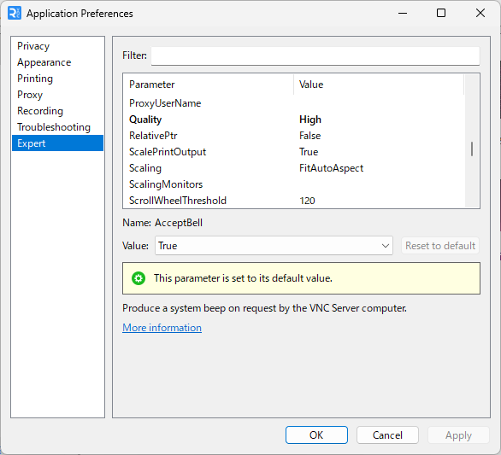Close the Application Preferences dialog
Image resolution: width=501 pixels, height=455 pixels.
click(x=480, y=14)
